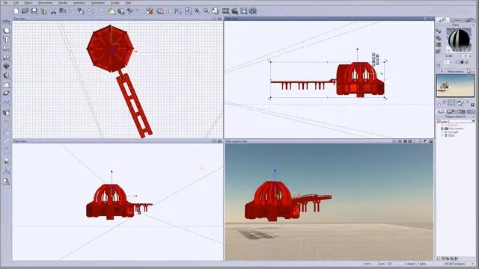Select the Text tool (T icon)
This screenshot has height=269, width=479.
tap(6, 40)
